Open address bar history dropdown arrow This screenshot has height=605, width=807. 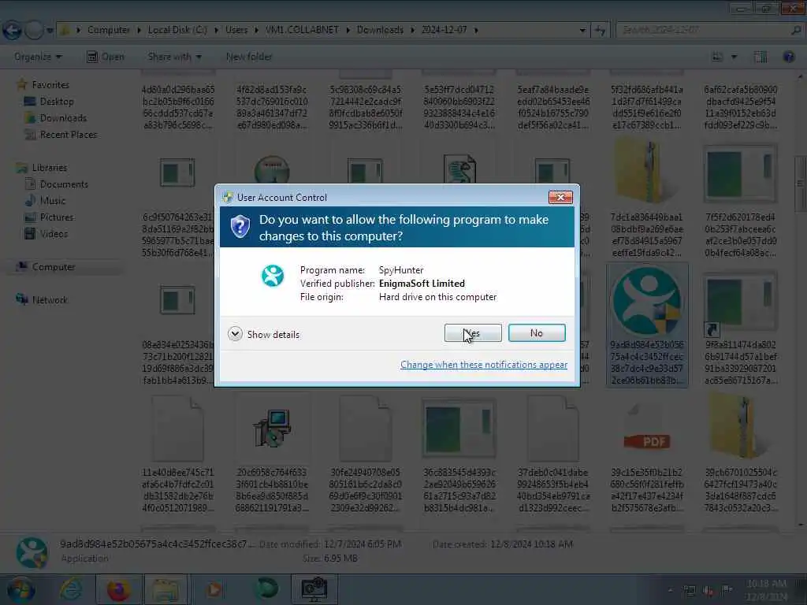click(x=582, y=31)
